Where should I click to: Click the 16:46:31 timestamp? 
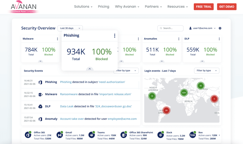coord(28,81)
